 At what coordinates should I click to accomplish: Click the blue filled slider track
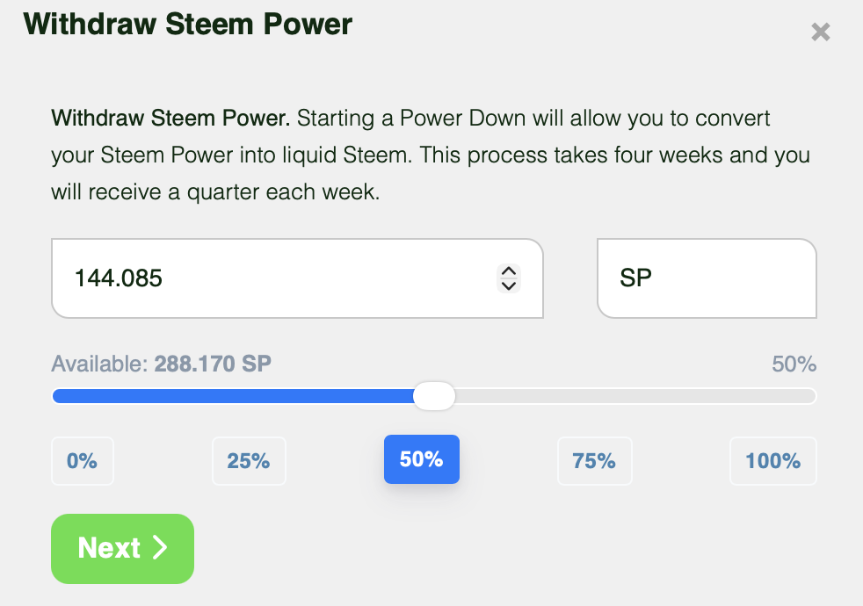[228, 396]
